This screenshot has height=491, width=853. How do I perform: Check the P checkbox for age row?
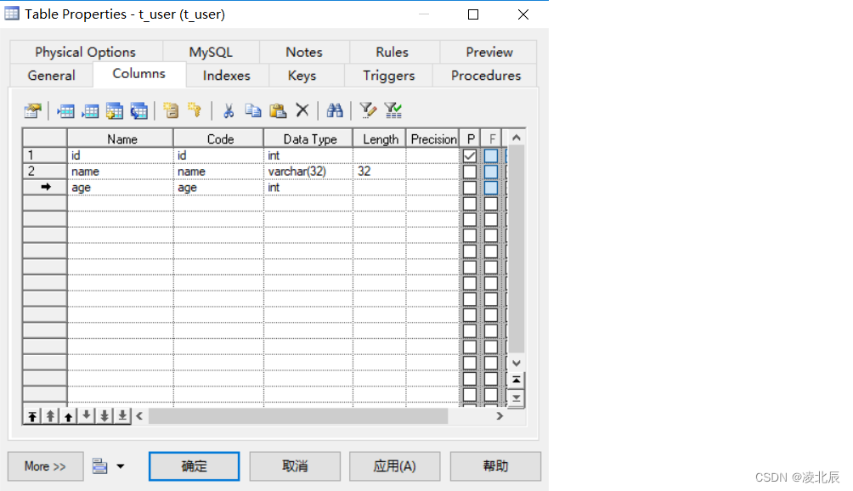point(470,188)
